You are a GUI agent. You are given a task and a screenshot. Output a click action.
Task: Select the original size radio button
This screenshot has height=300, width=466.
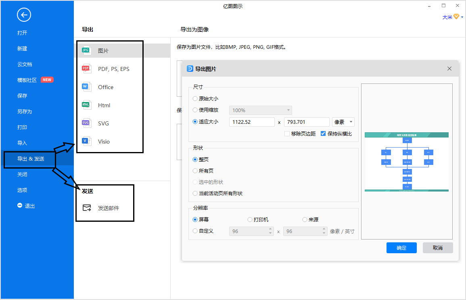(195, 99)
